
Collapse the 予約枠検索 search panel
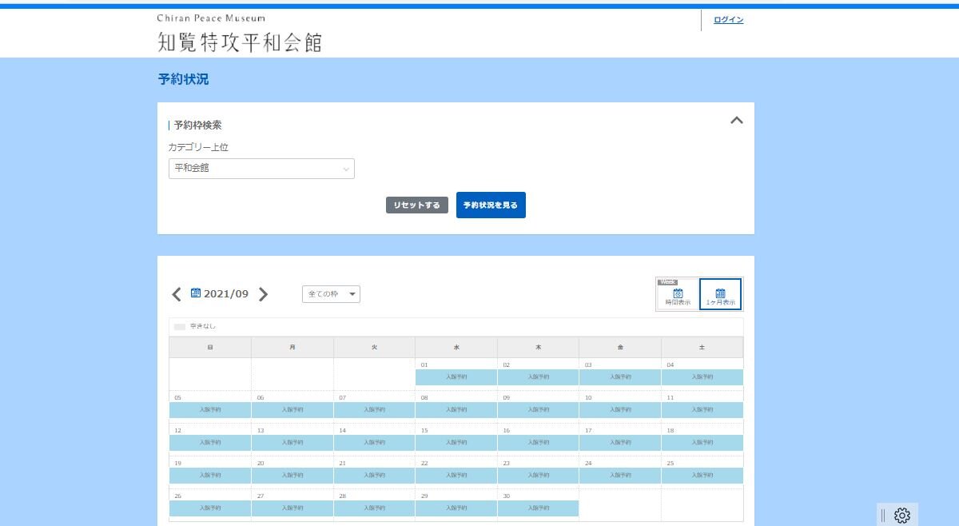pos(737,121)
